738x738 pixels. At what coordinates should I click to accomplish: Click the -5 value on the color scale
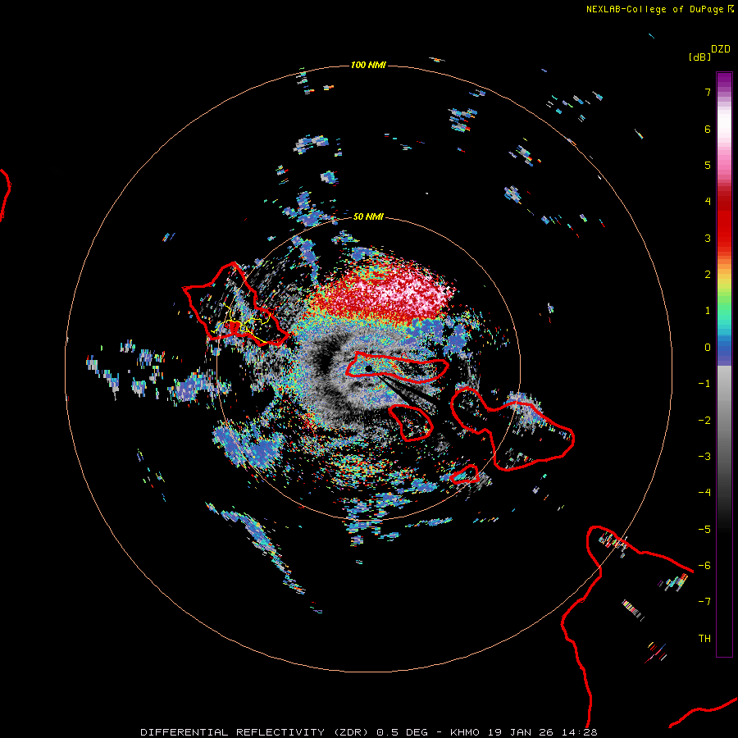click(704, 530)
